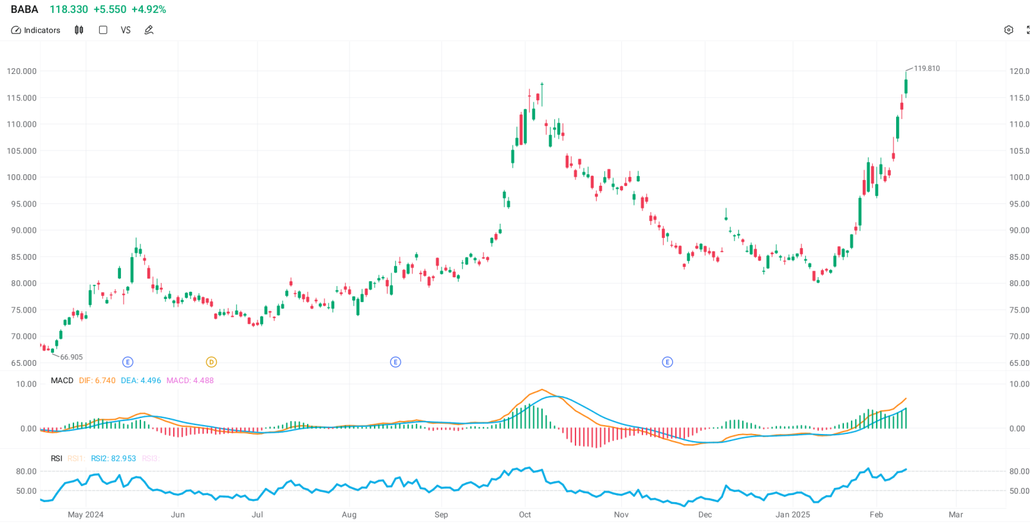This screenshot has height=524, width=1030.
Task: Click the 120.000 price axis label
Action: point(22,71)
